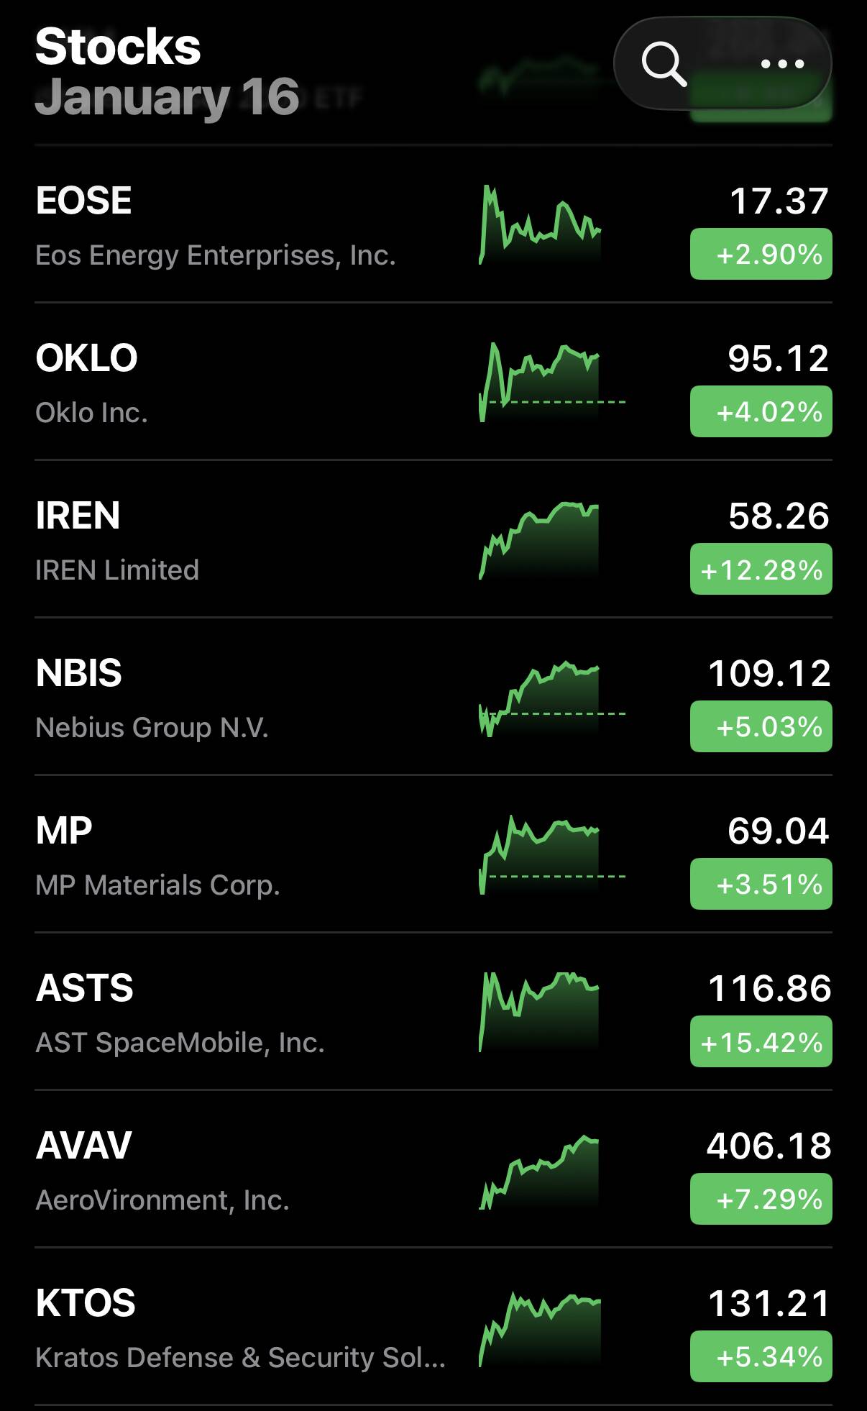Tap the ASTS +15.42% change badge

[x=761, y=1041]
